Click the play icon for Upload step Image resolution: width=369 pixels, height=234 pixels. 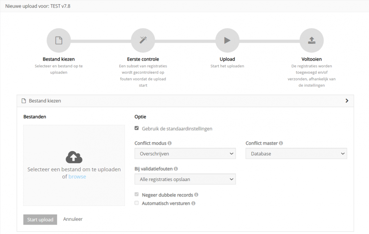(227, 41)
